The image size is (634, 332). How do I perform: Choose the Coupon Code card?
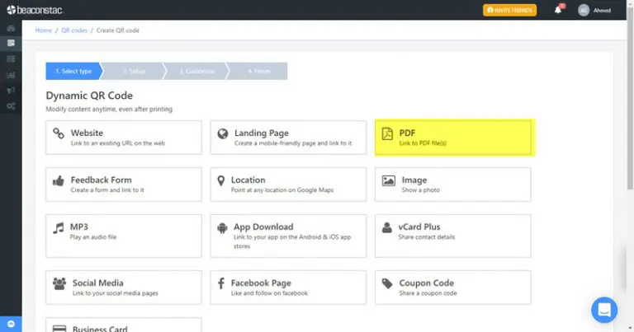453,288
